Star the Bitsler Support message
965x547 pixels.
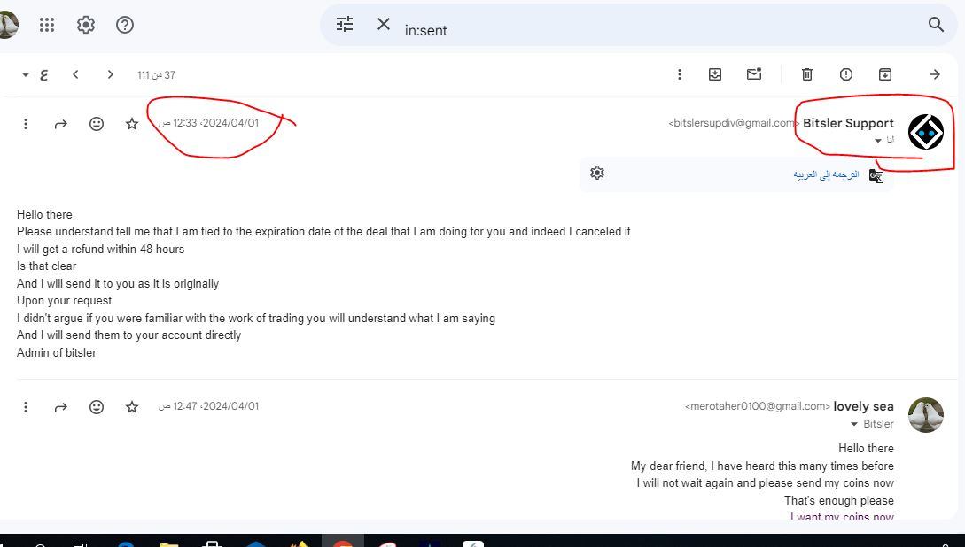[132, 124]
